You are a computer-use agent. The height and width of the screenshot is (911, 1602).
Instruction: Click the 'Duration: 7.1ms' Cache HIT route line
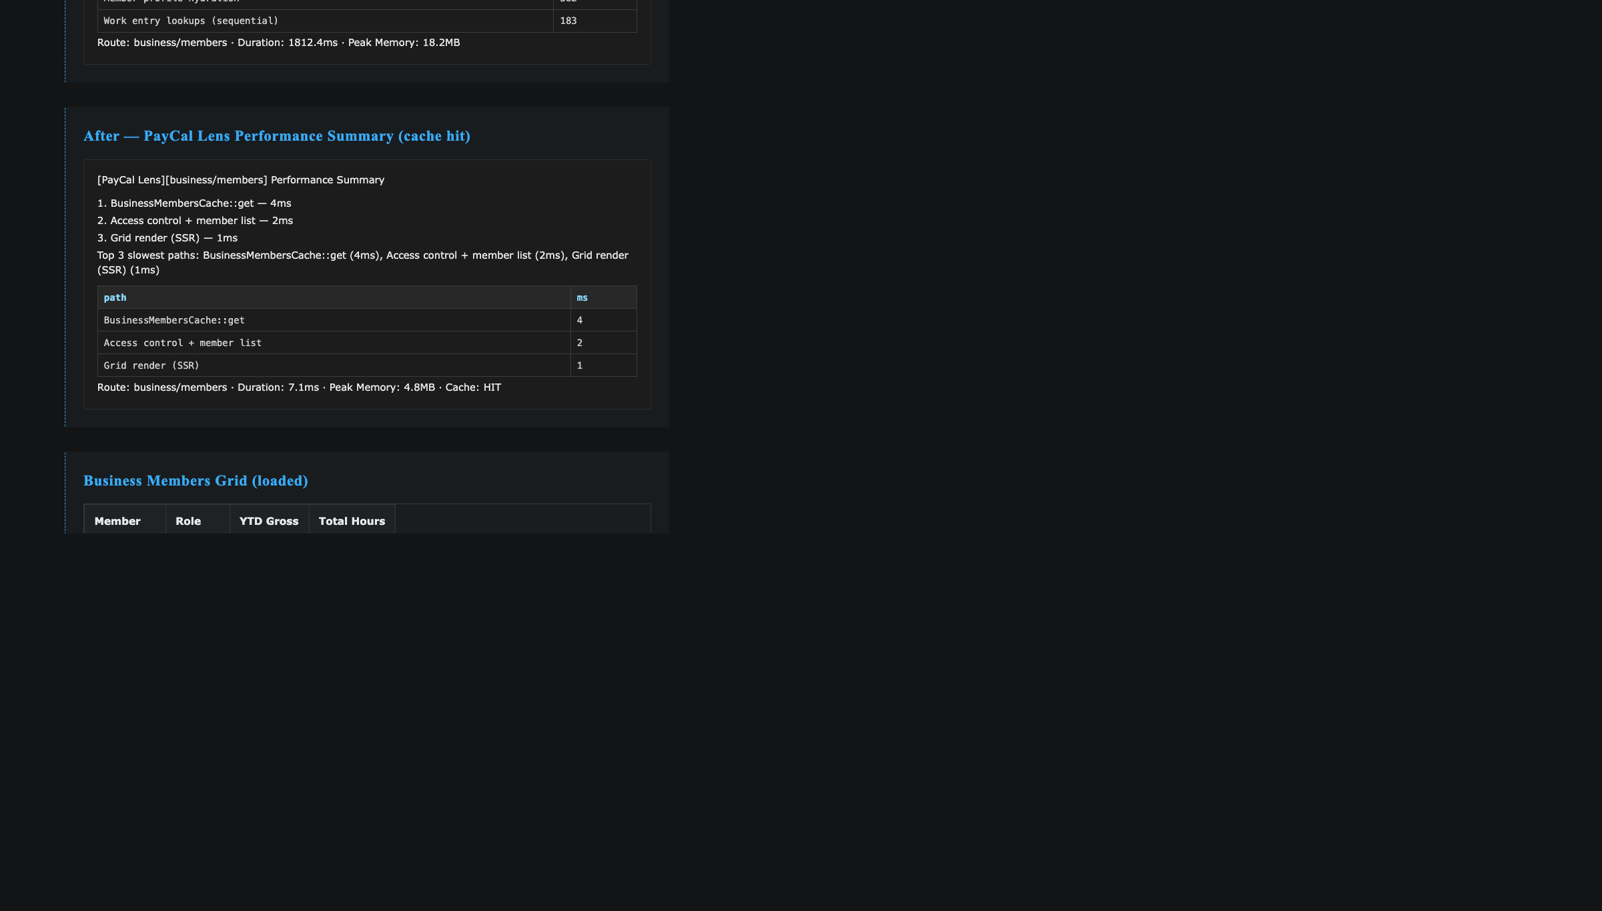pos(299,387)
